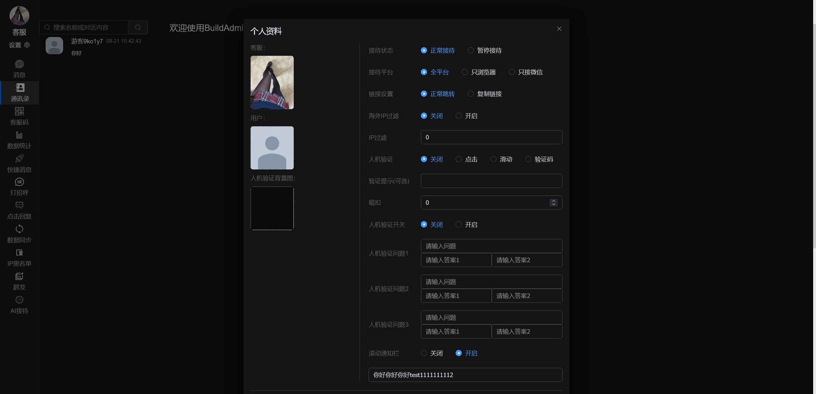Viewport: 816px width, 394px height.
Task: Open the 消息 panel in the sidebar
Action: (19, 68)
